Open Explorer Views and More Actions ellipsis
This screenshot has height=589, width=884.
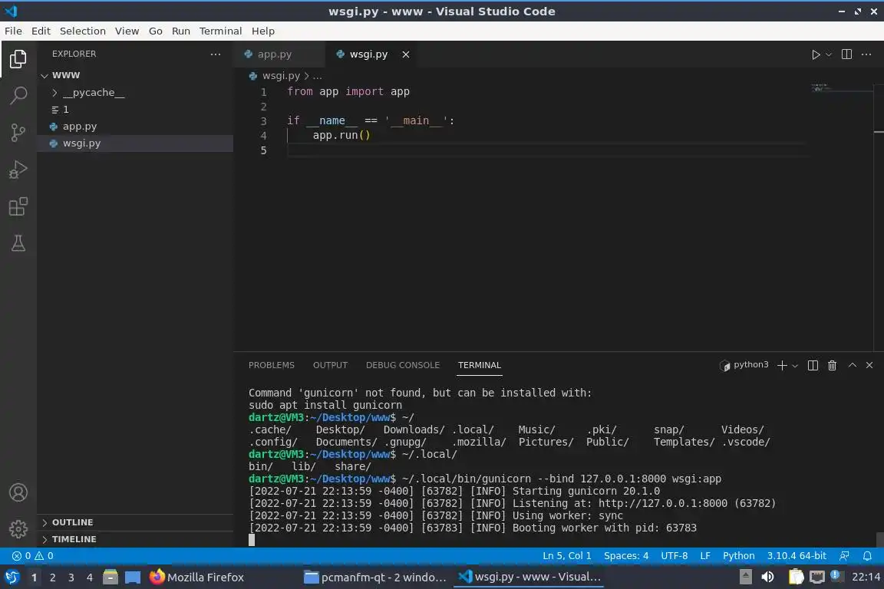point(216,54)
